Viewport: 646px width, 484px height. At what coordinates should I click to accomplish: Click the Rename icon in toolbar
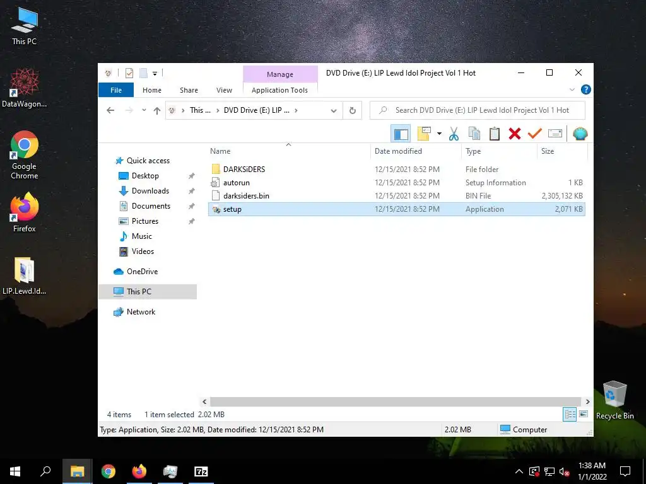[x=555, y=134]
